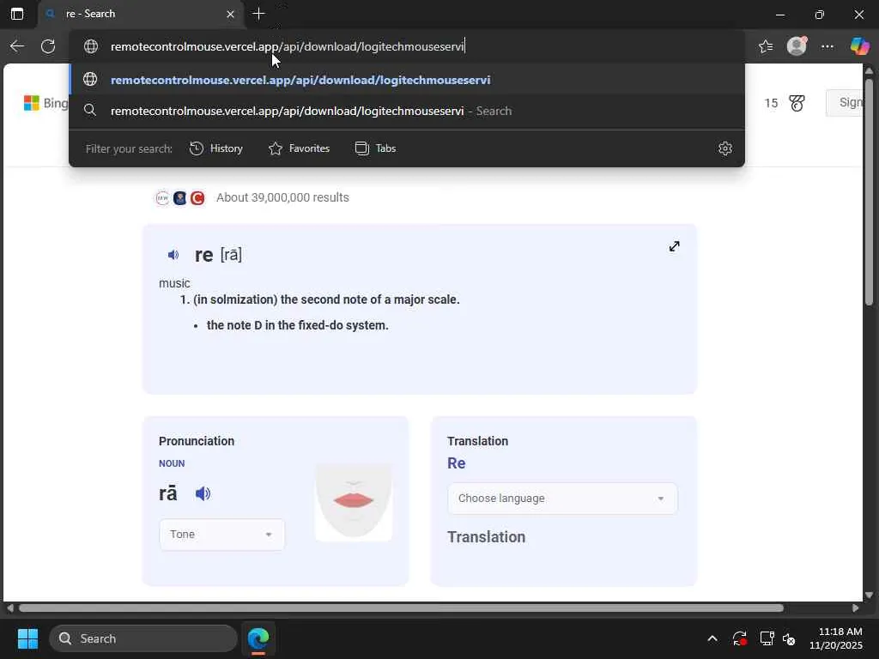Show hidden tray icons chevron
Viewport: 879px width, 659px height.
pyautogui.click(x=712, y=638)
